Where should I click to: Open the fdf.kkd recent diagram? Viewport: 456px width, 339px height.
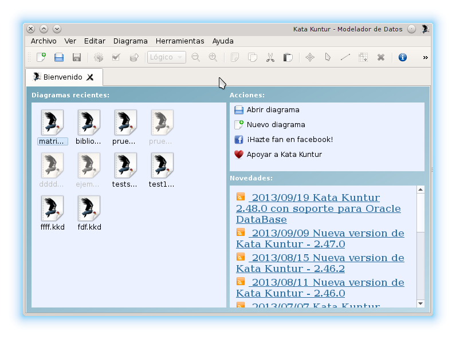click(89, 213)
